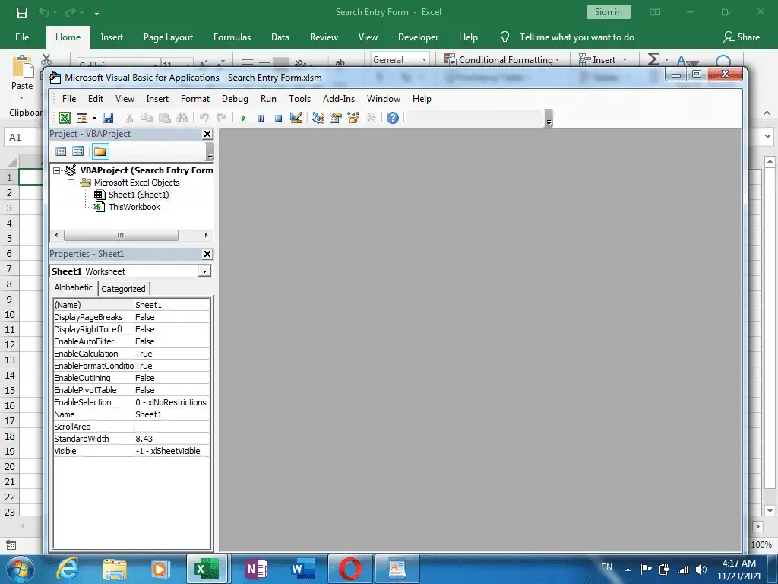Click the Reset stop button
Screen dimensions: 778x584
[278, 118]
